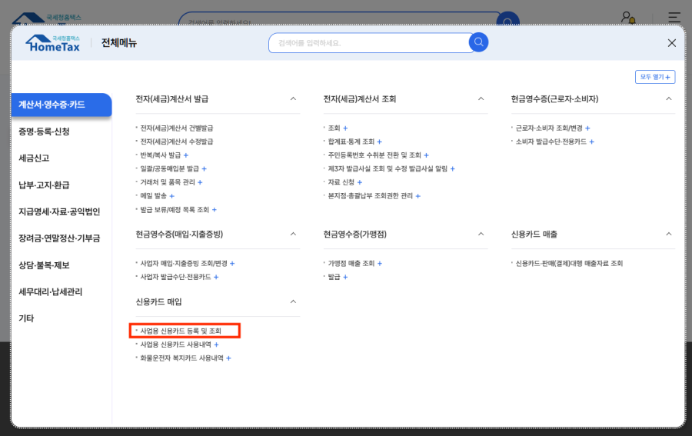692x436 pixels.
Task: Click the plus icon beside 사업용 신용카드 사용내역
Action: click(216, 344)
